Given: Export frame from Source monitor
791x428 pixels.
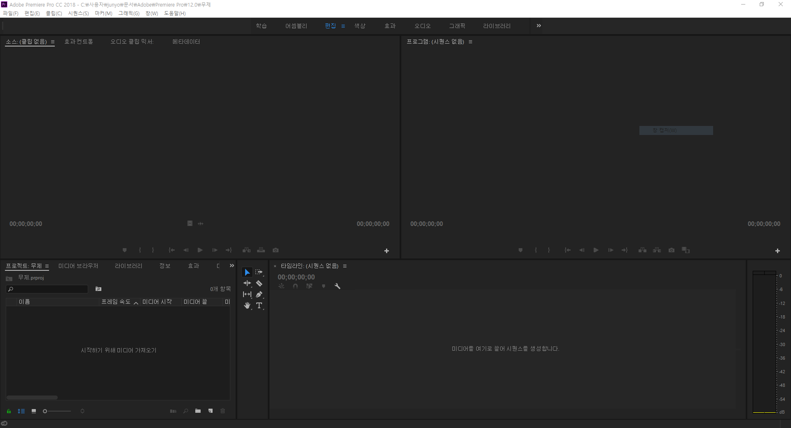Looking at the screenshot, I should 276,250.
